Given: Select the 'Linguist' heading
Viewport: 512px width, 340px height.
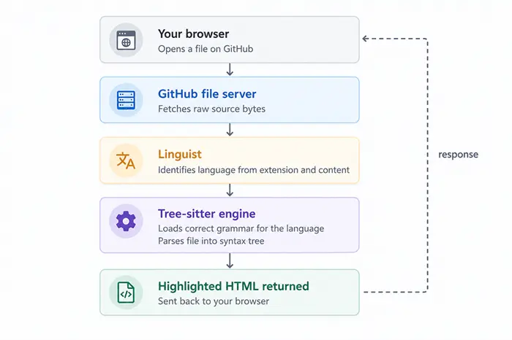Looking at the screenshot, I should point(180,155).
